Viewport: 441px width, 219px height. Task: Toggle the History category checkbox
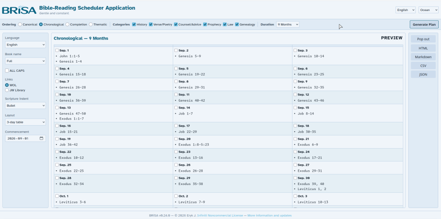click(134, 24)
